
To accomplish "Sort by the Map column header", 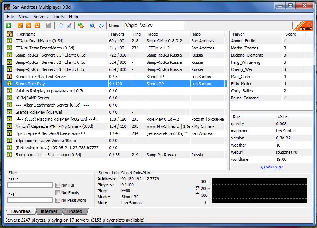I will coord(207,34).
